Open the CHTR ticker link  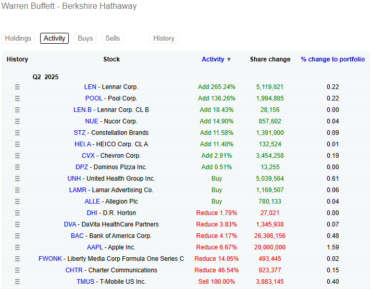(x=74, y=270)
